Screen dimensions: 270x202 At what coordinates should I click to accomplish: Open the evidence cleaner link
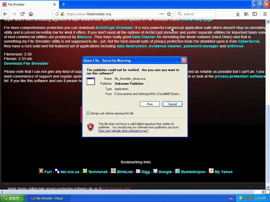[x=165, y=46]
